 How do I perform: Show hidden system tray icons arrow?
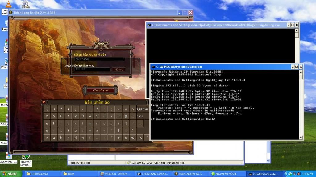point(286,174)
